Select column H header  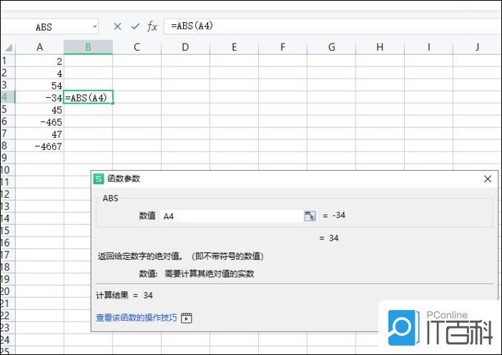[380, 47]
